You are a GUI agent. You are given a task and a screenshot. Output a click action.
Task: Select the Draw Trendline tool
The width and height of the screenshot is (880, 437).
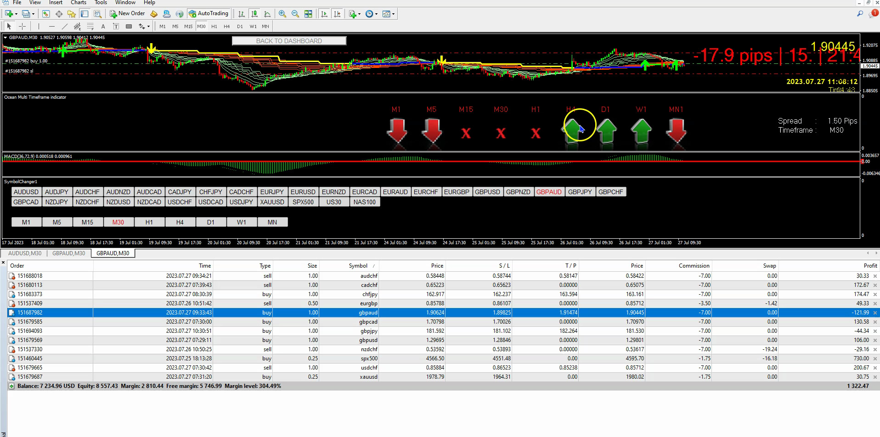(64, 26)
